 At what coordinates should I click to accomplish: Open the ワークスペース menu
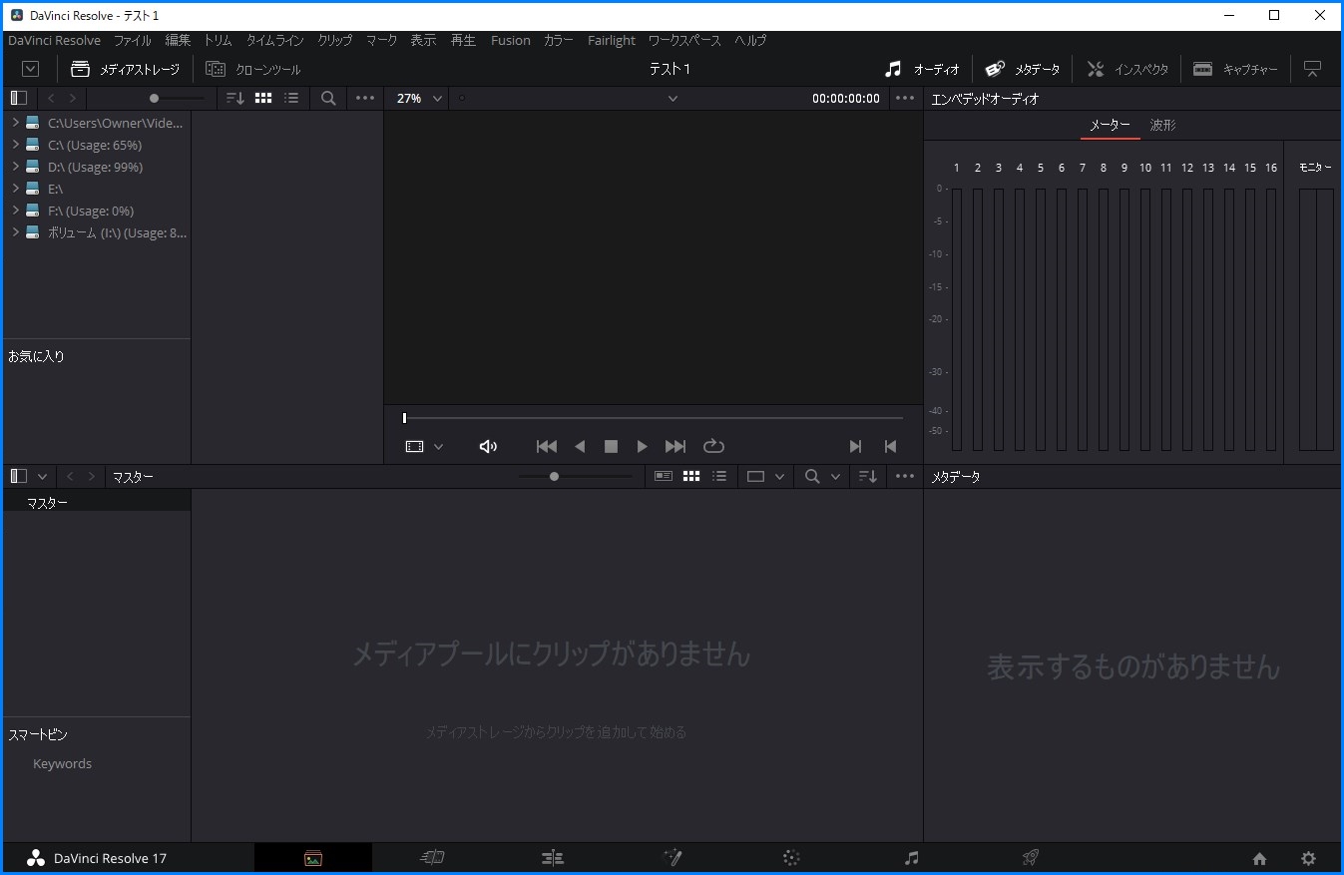point(684,41)
